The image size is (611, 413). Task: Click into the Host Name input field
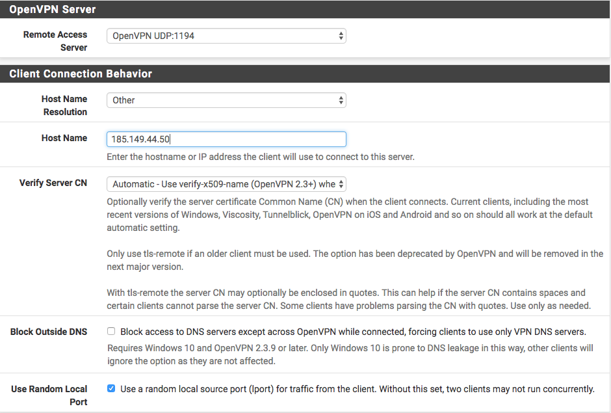point(226,139)
